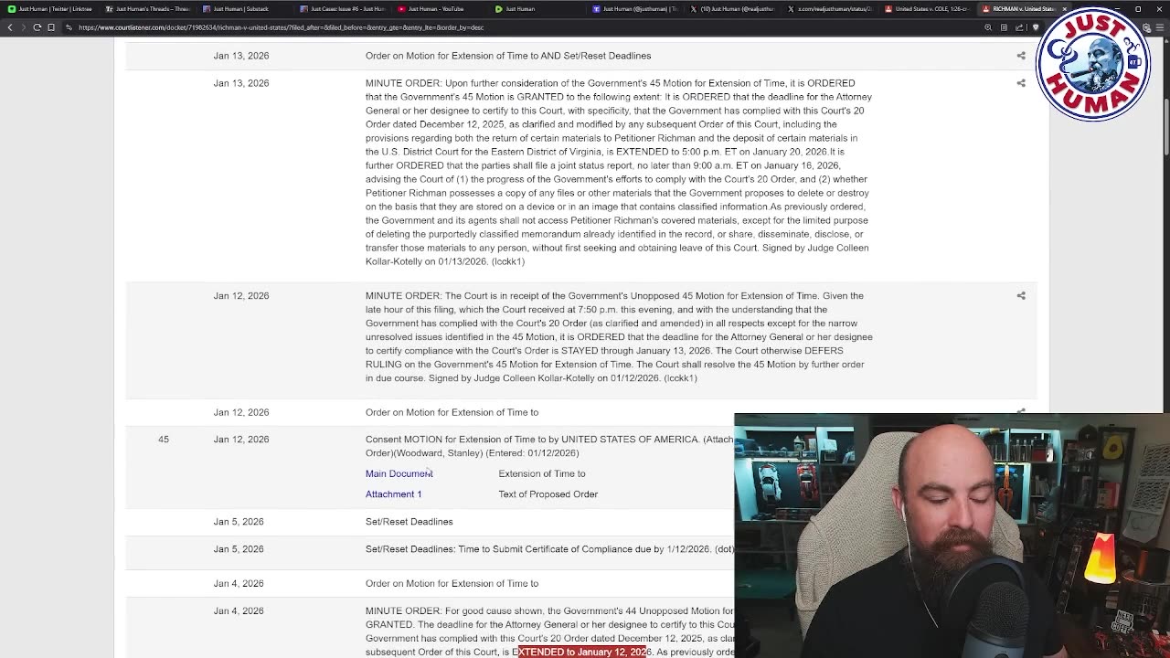Click the bookmark icon left of address bar

[51, 27]
